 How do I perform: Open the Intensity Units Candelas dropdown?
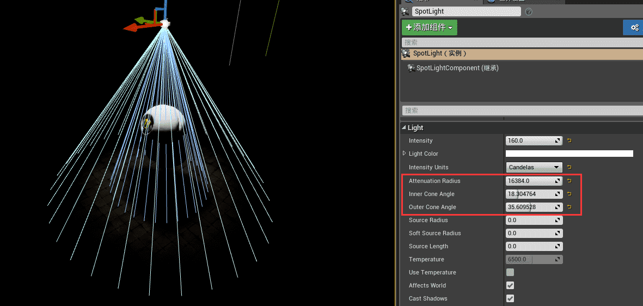[534, 167]
